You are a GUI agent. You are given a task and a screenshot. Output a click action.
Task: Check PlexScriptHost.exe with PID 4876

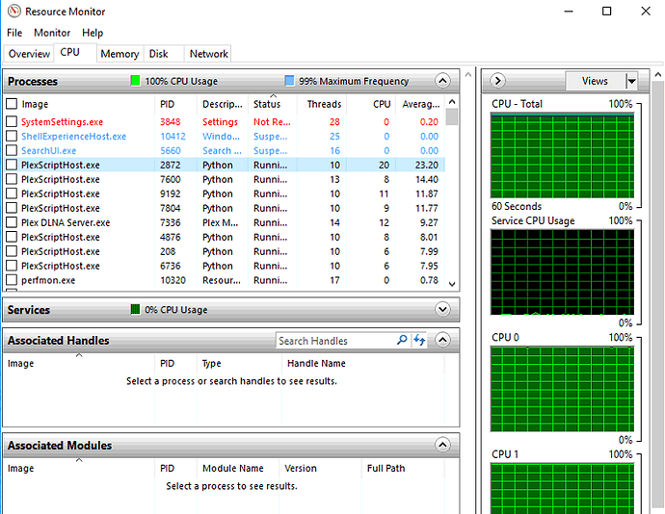12,237
